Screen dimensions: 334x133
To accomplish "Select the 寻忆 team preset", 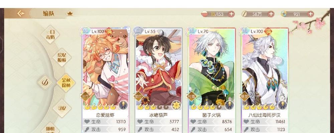I will [62, 108].
